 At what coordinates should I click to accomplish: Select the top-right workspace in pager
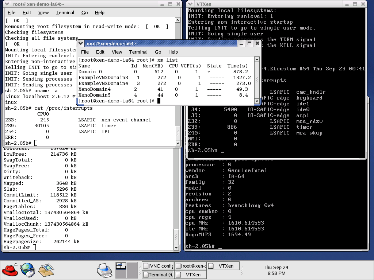[131, 266]
